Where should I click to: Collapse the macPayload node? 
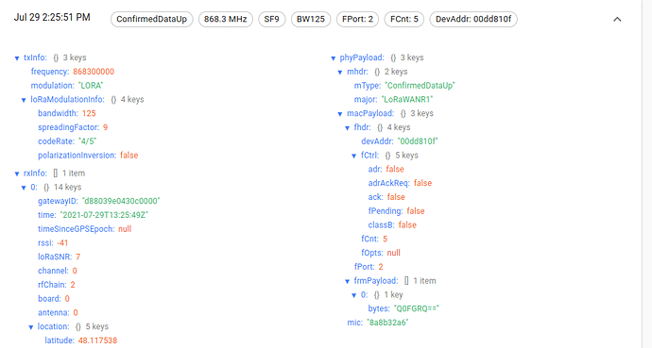click(x=340, y=114)
